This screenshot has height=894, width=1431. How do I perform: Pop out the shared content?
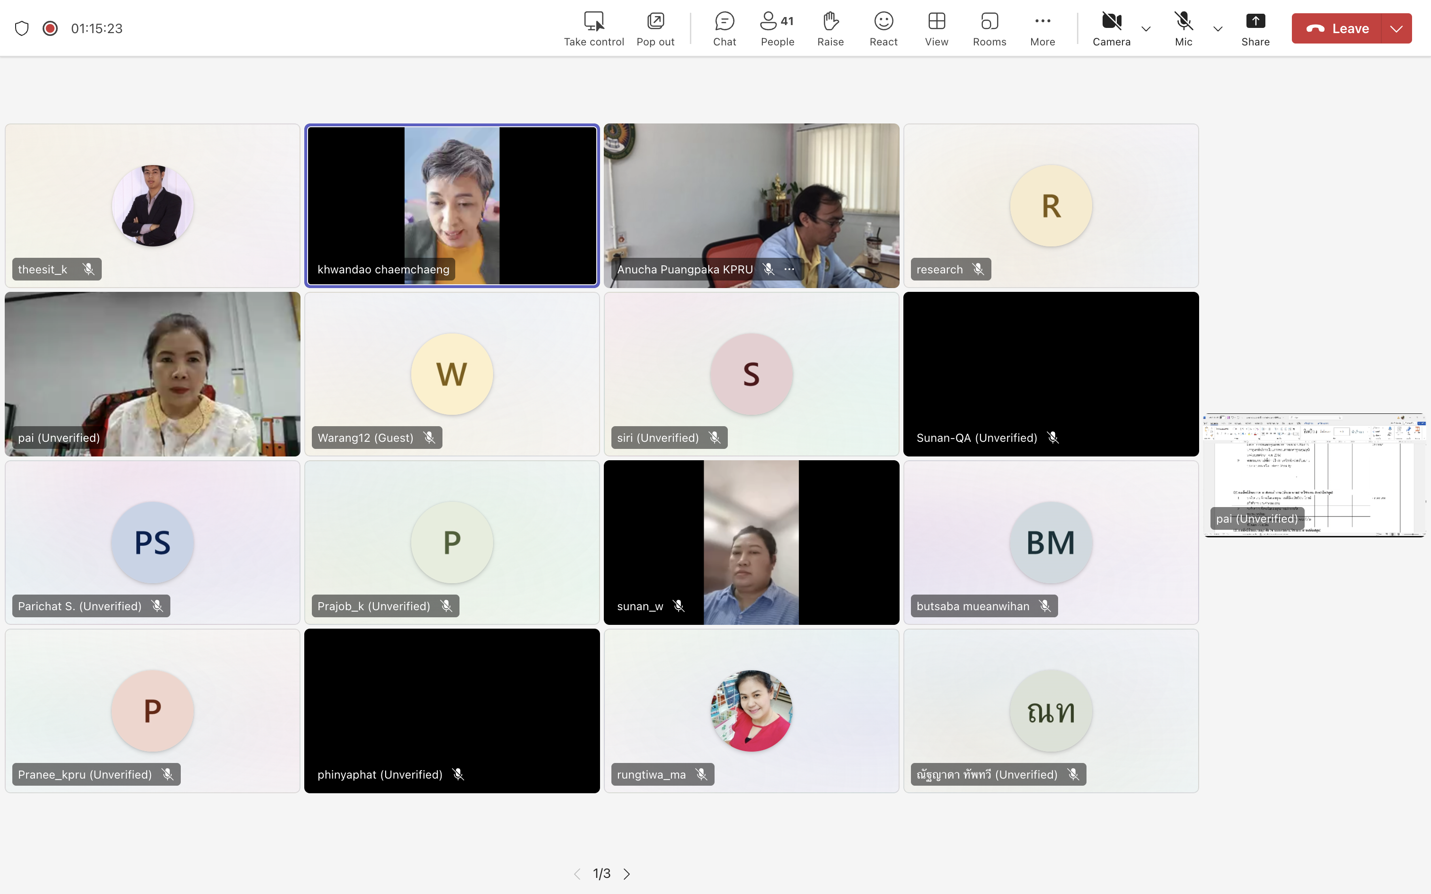point(655,28)
